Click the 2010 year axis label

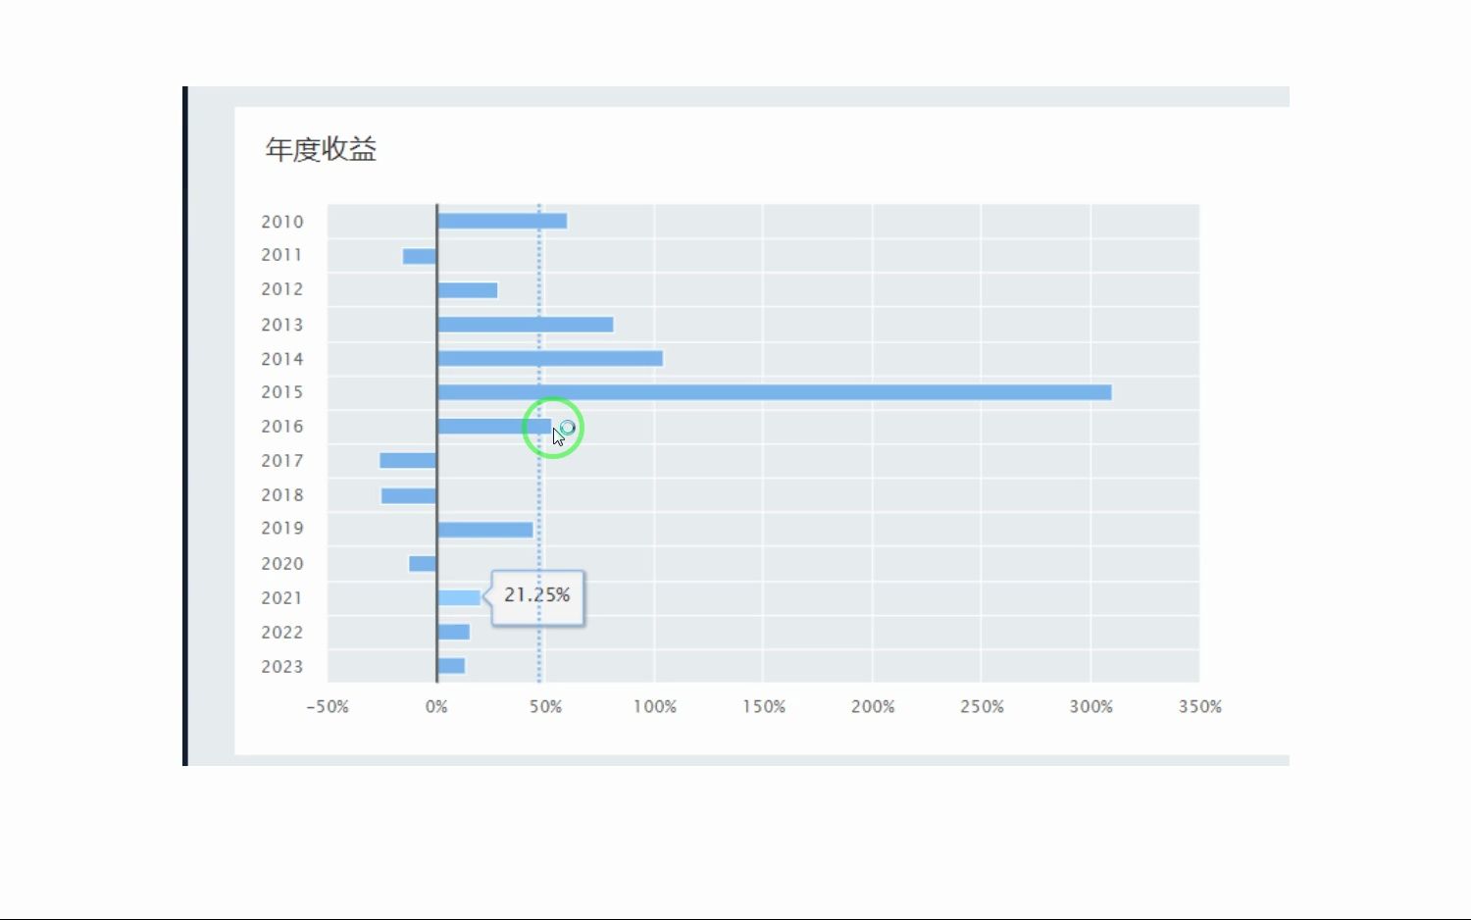(x=282, y=222)
